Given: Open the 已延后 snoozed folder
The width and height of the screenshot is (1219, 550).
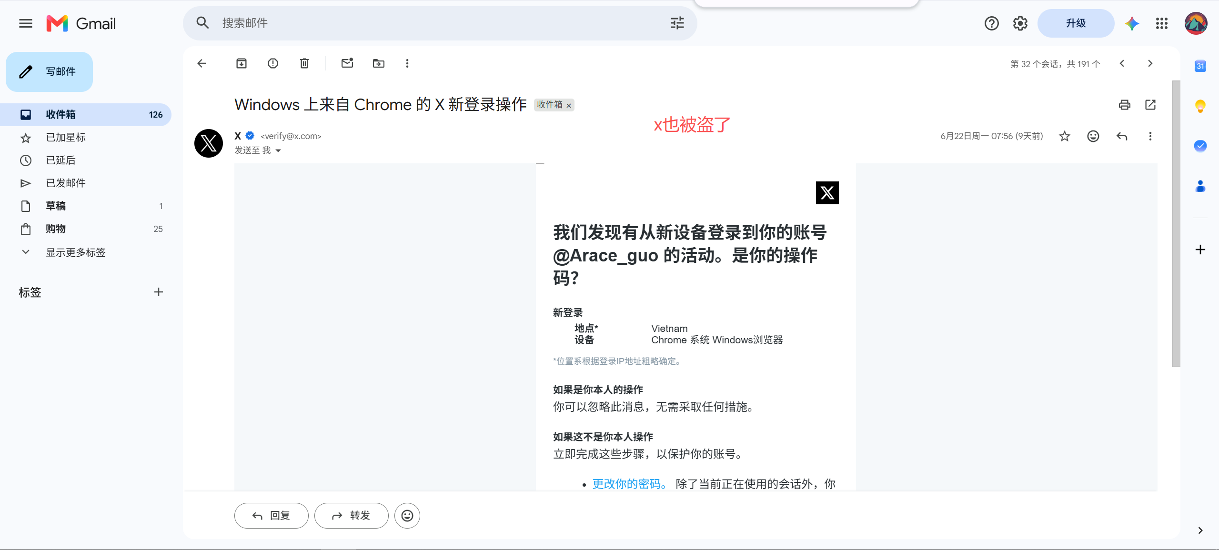Looking at the screenshot, I should click(86, 160).
